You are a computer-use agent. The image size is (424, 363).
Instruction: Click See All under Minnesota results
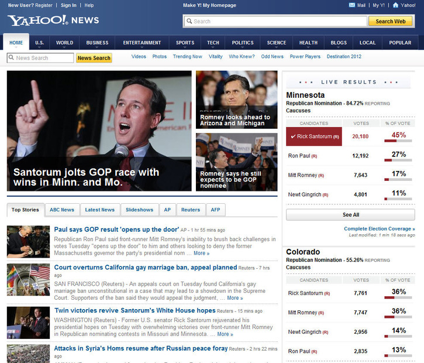point(350,215)
